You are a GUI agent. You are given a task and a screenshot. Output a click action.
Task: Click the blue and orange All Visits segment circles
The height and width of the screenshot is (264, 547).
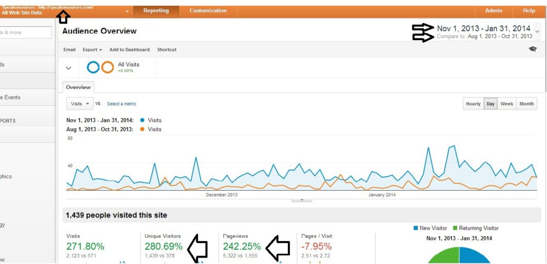click(100, 67)
